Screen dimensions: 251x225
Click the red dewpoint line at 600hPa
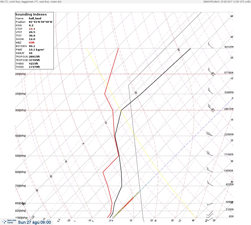pyautogui.click(x=103, y=172)
